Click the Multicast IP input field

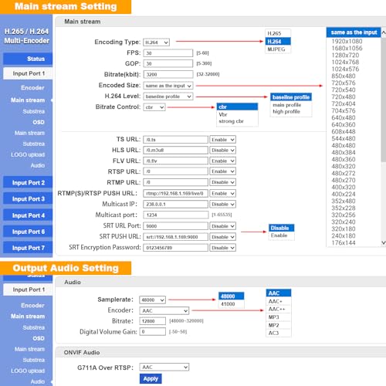(175, 204)
